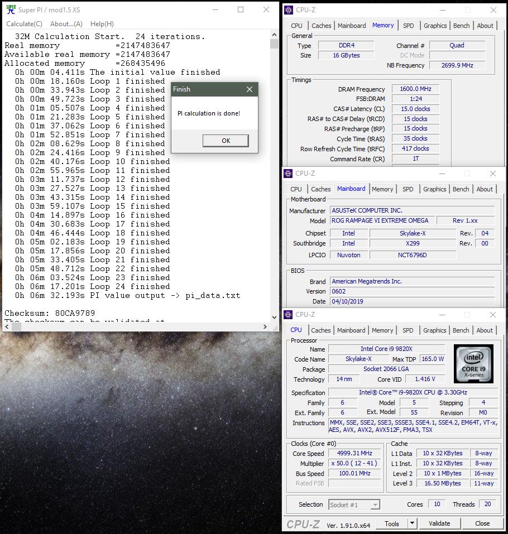The height and width of the screenshot is (534, 508).
Task: Click CPU-Z icon in Mainboard window title bar
Action: pyautogui.click(x=288, y=174)
